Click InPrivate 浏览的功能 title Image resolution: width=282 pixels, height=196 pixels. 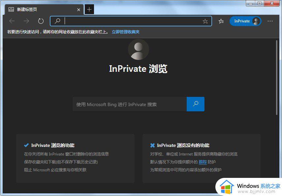53,145
